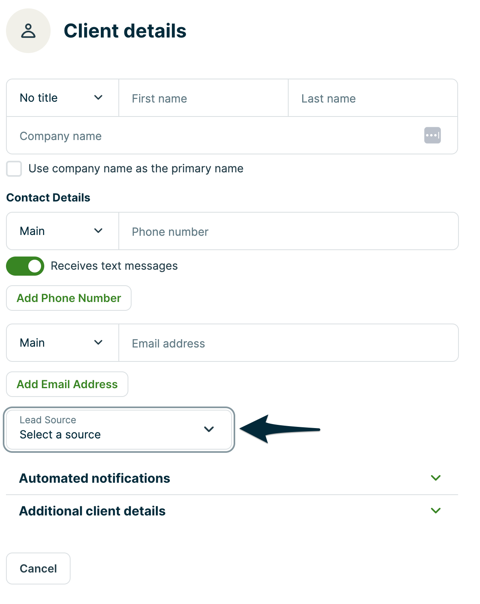Click into the Email address field

(x=288, y=343)
